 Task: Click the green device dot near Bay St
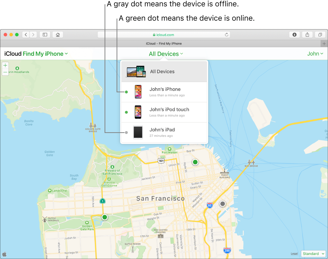(195, 162)
